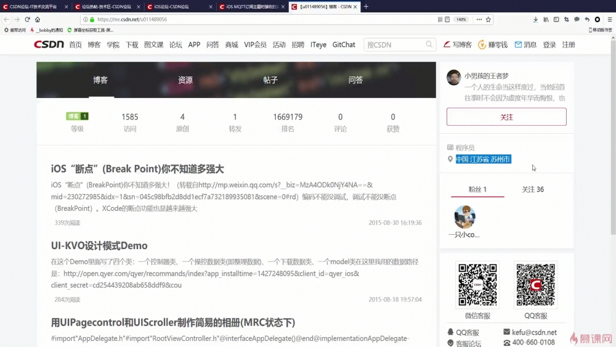Click the CSDN logo
Screen dimensions: 616x347
click(x=49, y=44)
